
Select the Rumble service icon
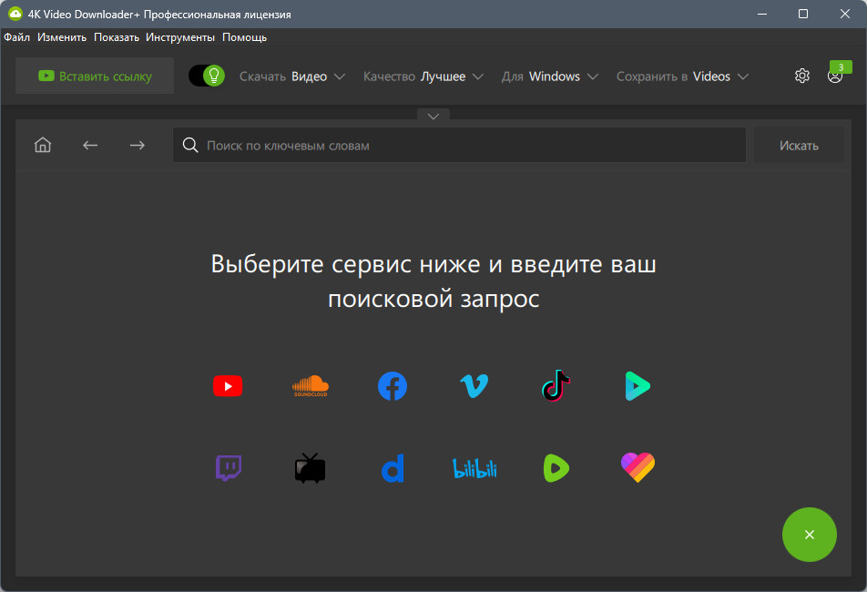pos(556,468)
